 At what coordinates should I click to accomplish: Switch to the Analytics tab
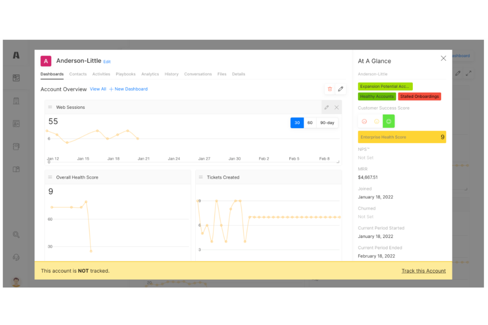150,74
